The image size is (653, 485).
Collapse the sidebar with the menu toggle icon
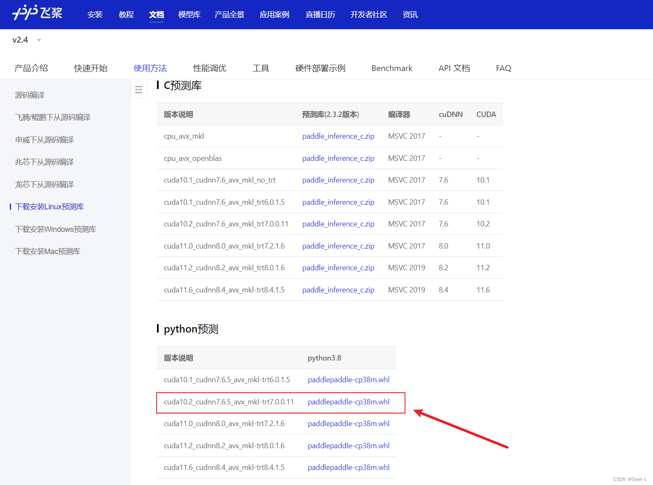pos(139,90)
